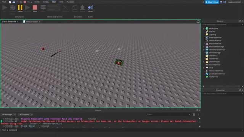Select the TEST ribbon tab
This screenshot has width=244, height=137.
click(x=54, y=2)
